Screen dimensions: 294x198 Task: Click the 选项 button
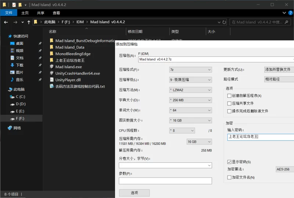tap(134, 193)
